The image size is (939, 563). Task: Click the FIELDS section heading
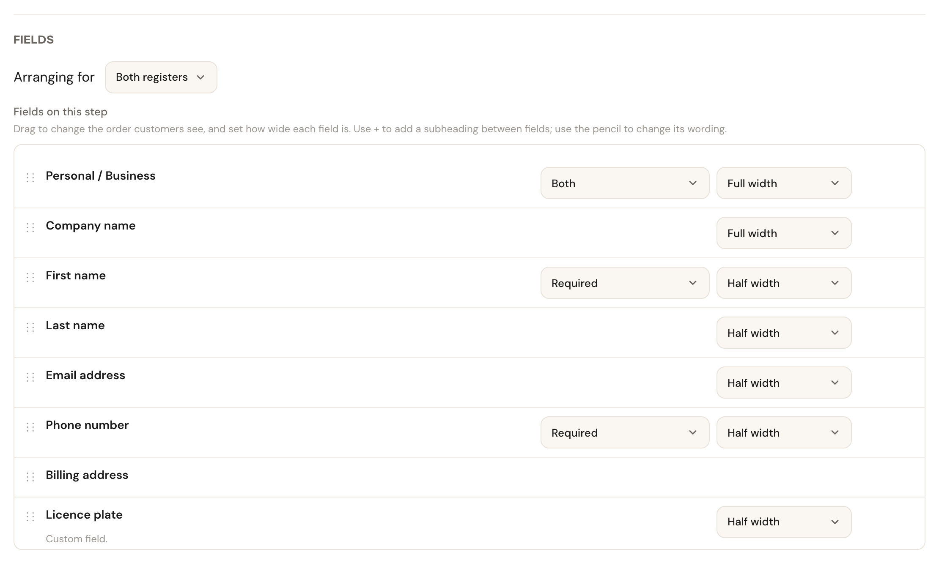[x=34, y=40]
